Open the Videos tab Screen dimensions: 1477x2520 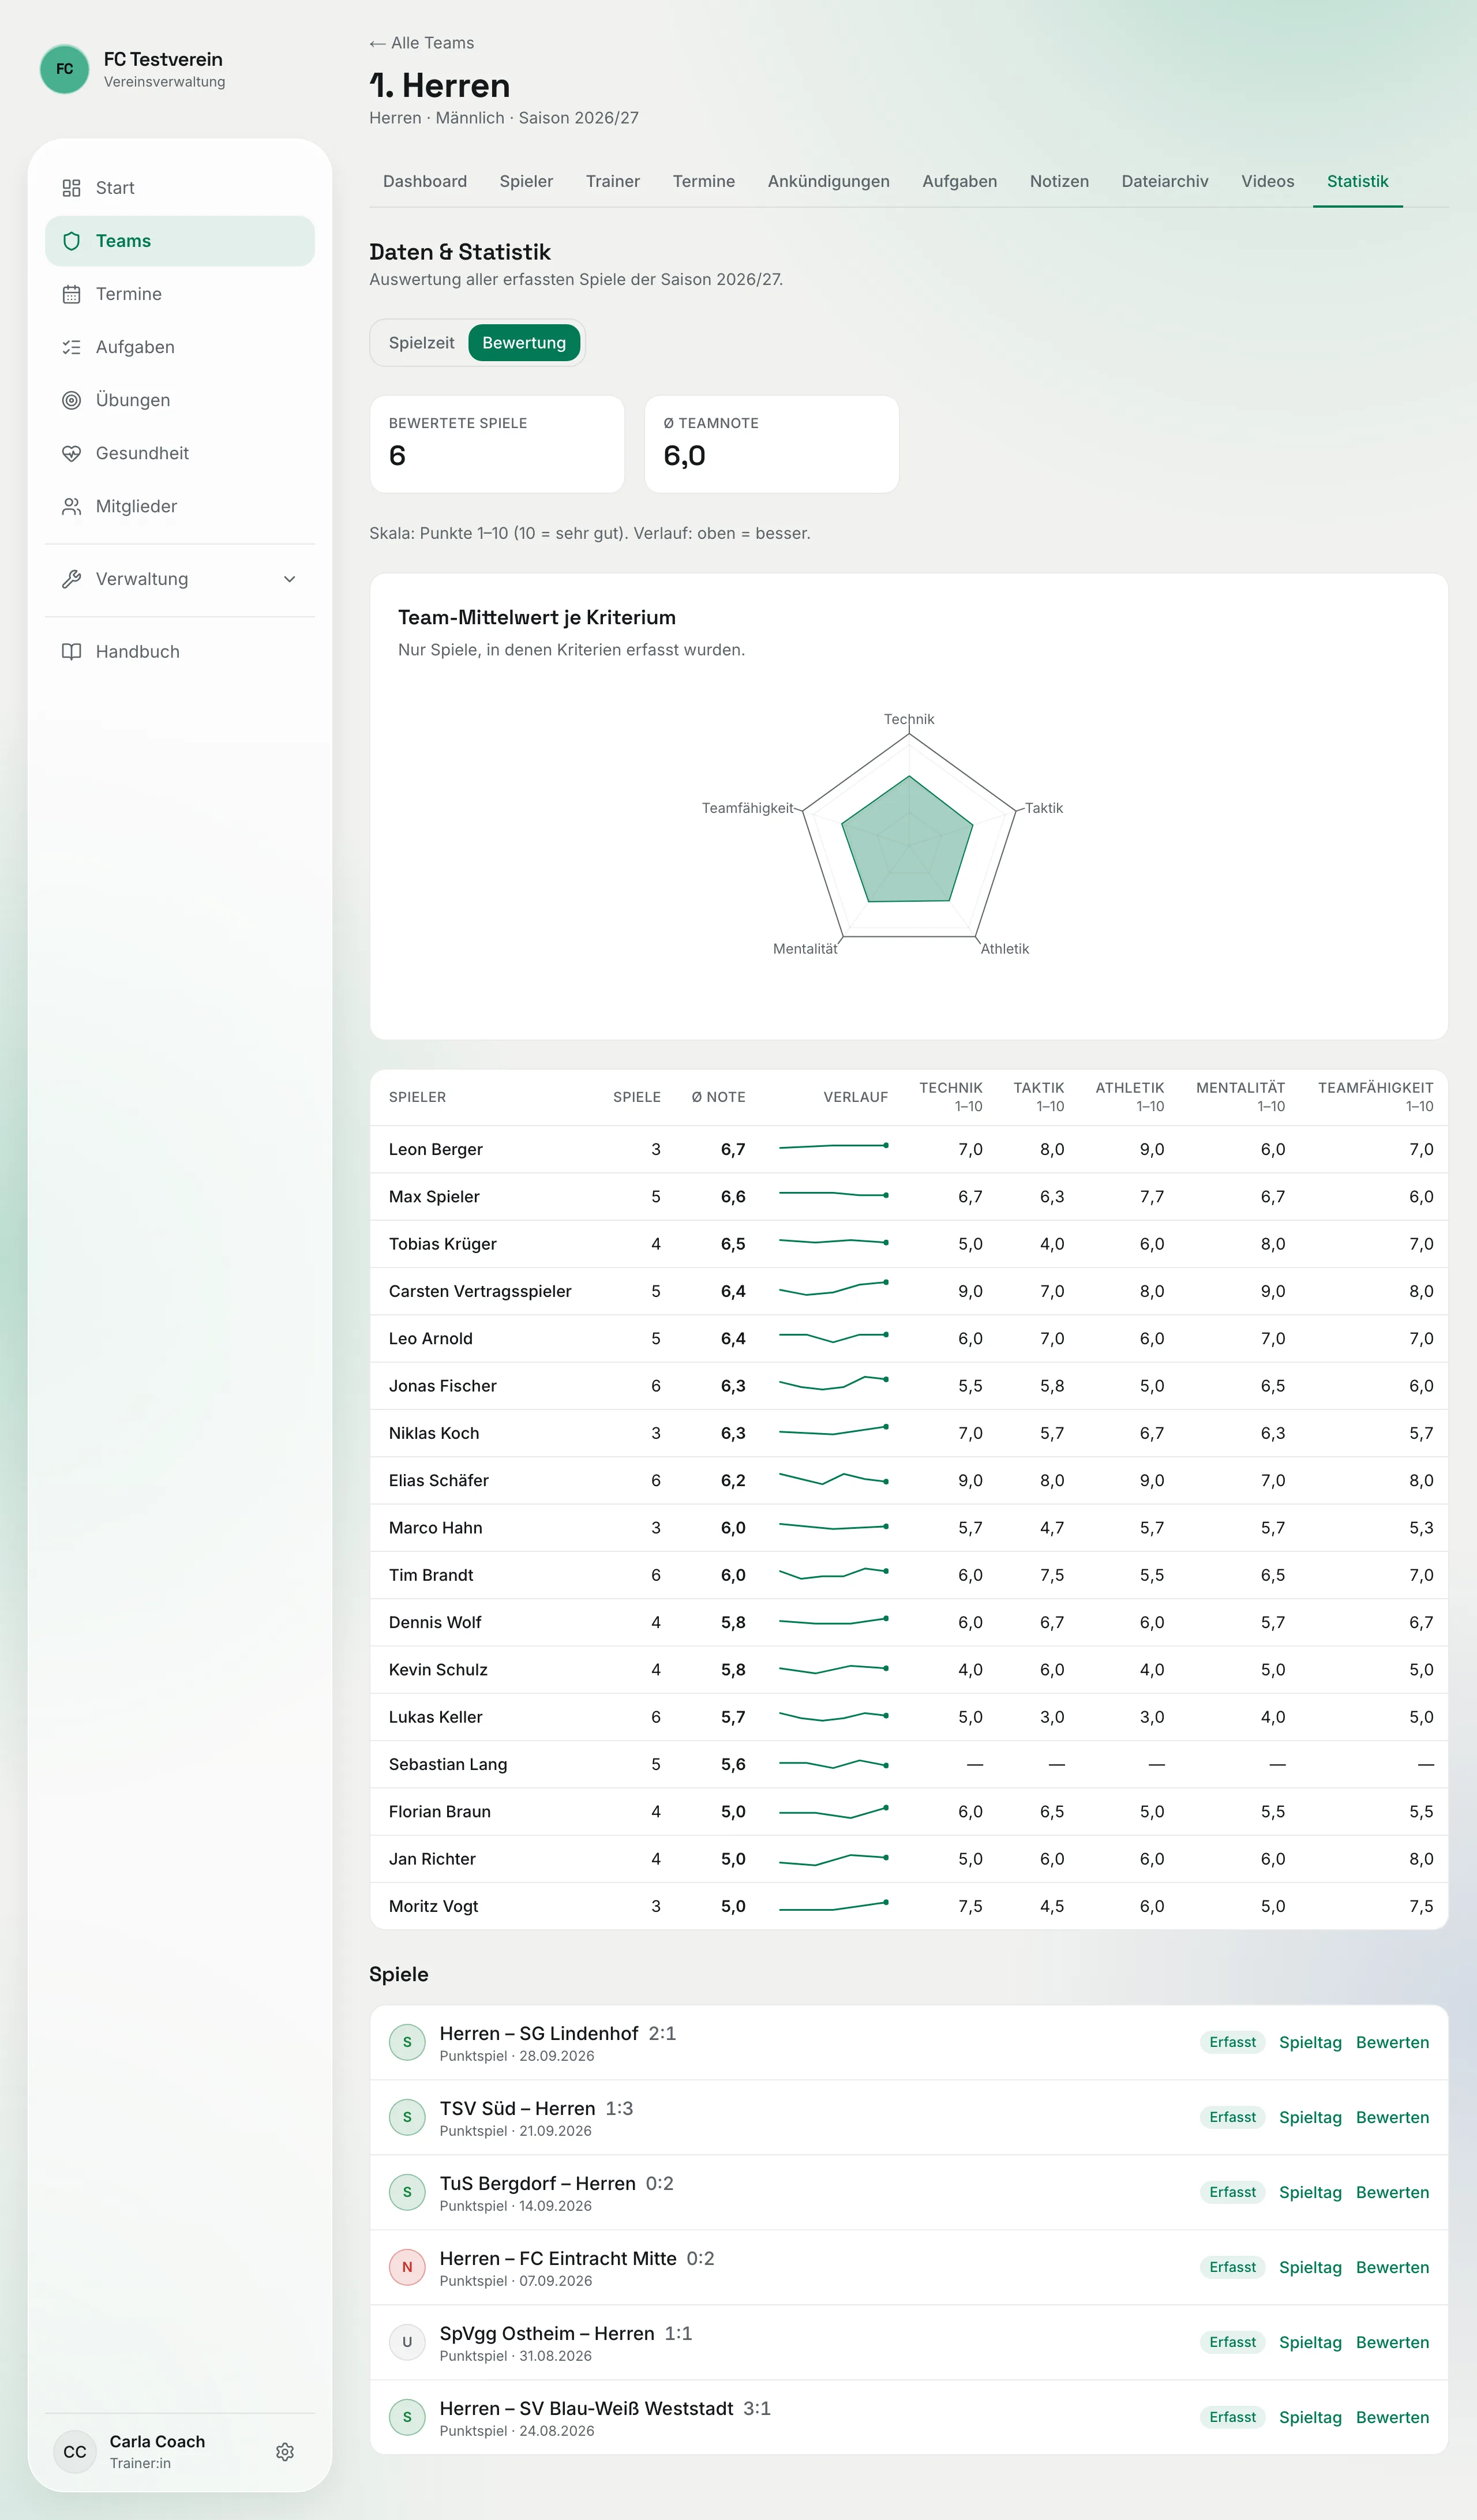point(1267,181)
